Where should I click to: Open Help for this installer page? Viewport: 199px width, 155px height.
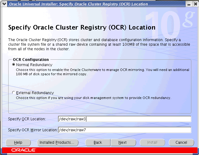18,143
